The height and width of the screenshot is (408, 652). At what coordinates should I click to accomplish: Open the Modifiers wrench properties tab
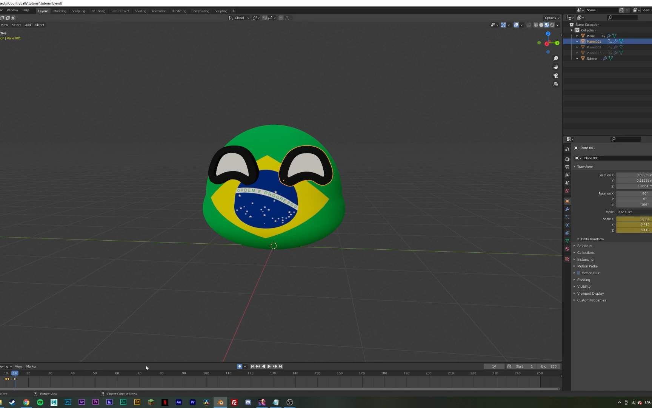(x=567, y=209)
